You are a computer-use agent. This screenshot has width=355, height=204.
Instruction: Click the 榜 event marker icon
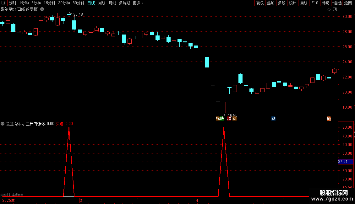point(218,119)
